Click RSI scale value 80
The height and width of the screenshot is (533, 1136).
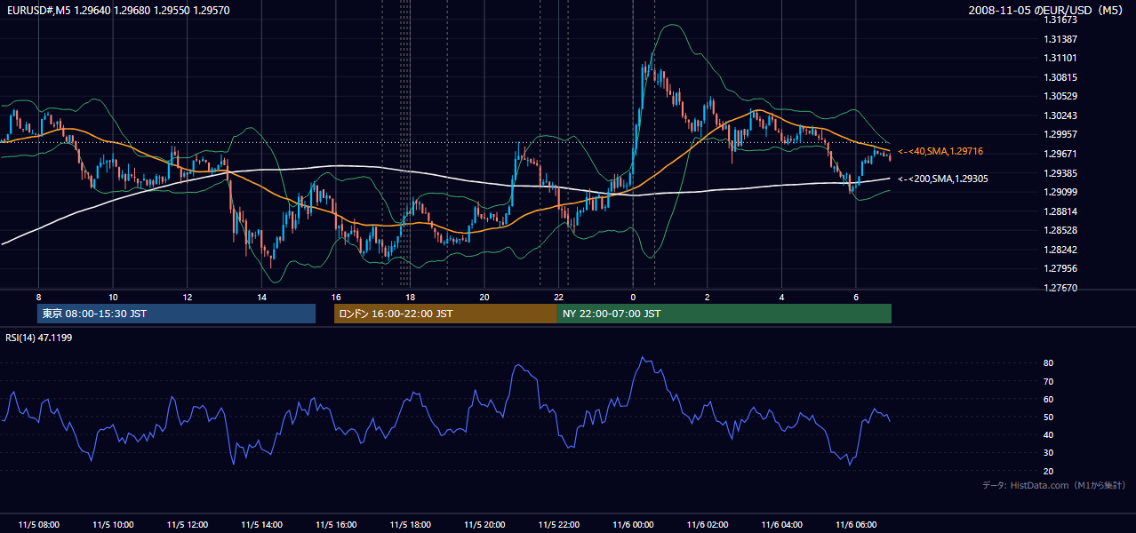tap(1049, 363)
